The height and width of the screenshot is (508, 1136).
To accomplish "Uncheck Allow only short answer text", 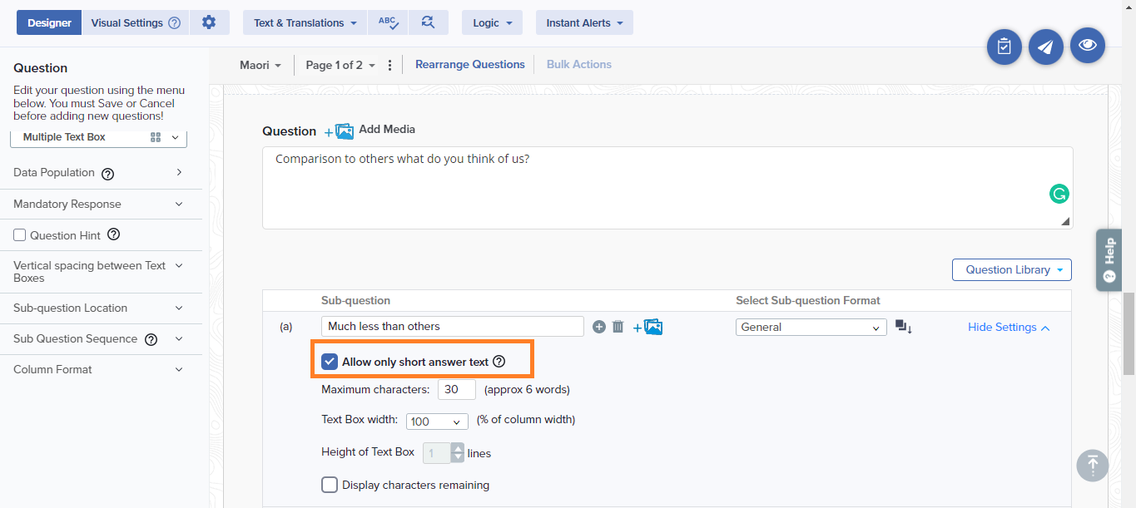I will coord(330,362).
